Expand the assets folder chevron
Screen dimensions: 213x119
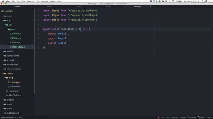pyautogui.click(x=3, y=52)
